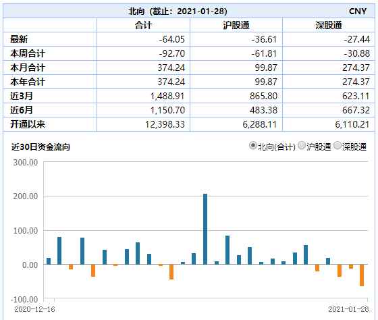Click the 本月合计 深股通 value 274.37
This screenshot has width=378, height=320.
point(356,68)
